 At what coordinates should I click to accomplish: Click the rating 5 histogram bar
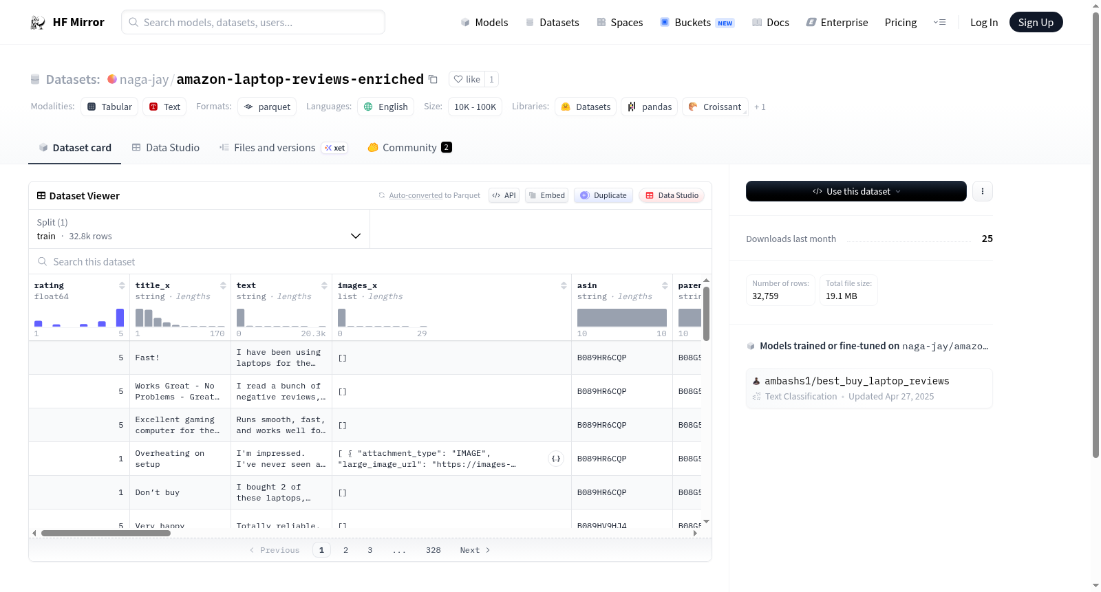[120, 318]
